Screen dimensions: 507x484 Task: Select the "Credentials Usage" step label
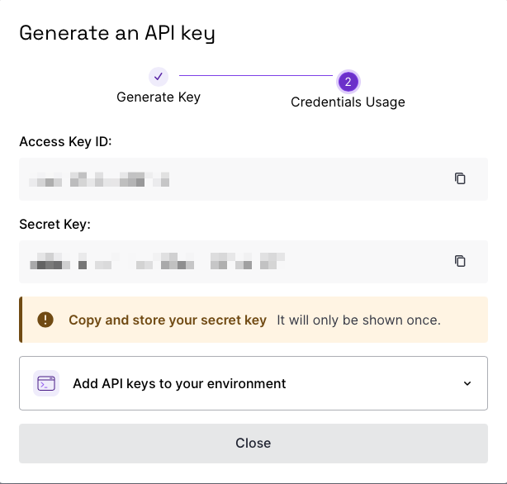click(x=348, y=102)
